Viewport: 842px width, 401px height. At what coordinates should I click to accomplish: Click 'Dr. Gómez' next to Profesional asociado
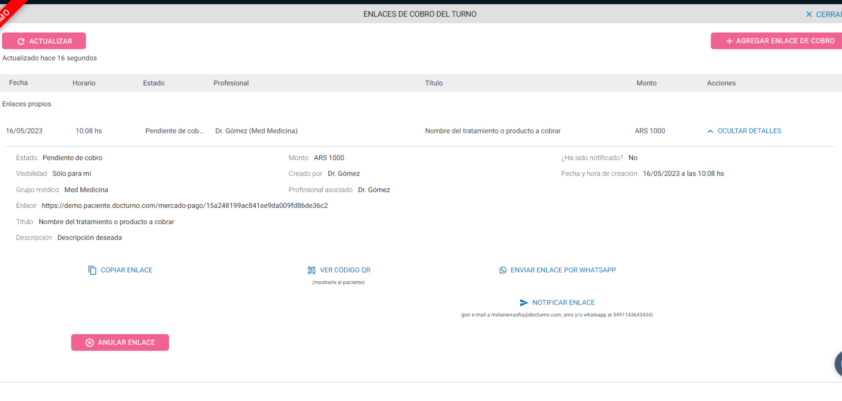374,190
